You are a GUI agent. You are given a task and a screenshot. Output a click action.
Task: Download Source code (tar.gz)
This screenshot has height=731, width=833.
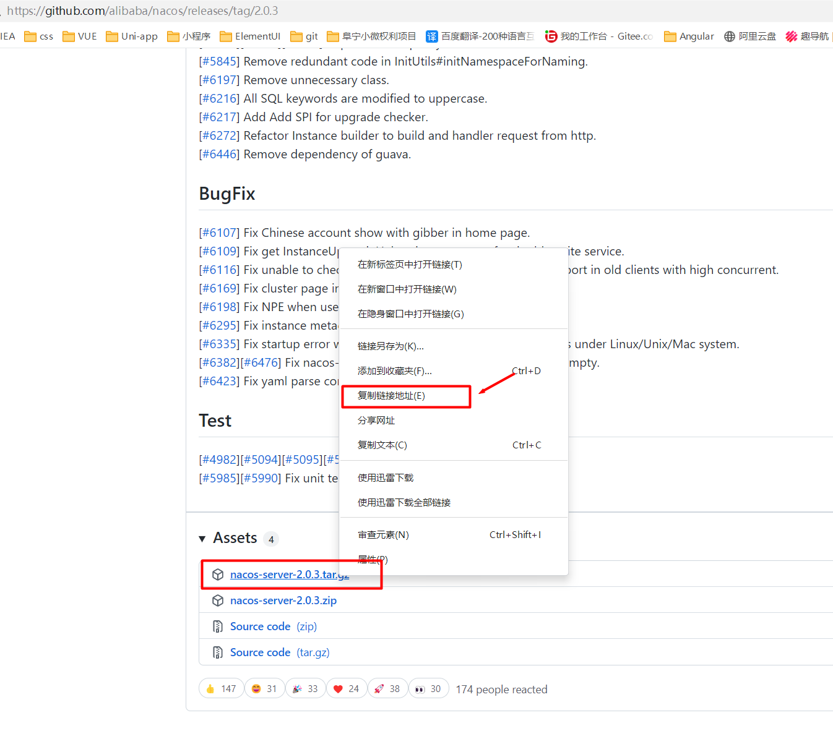click(x=280, y=652)
